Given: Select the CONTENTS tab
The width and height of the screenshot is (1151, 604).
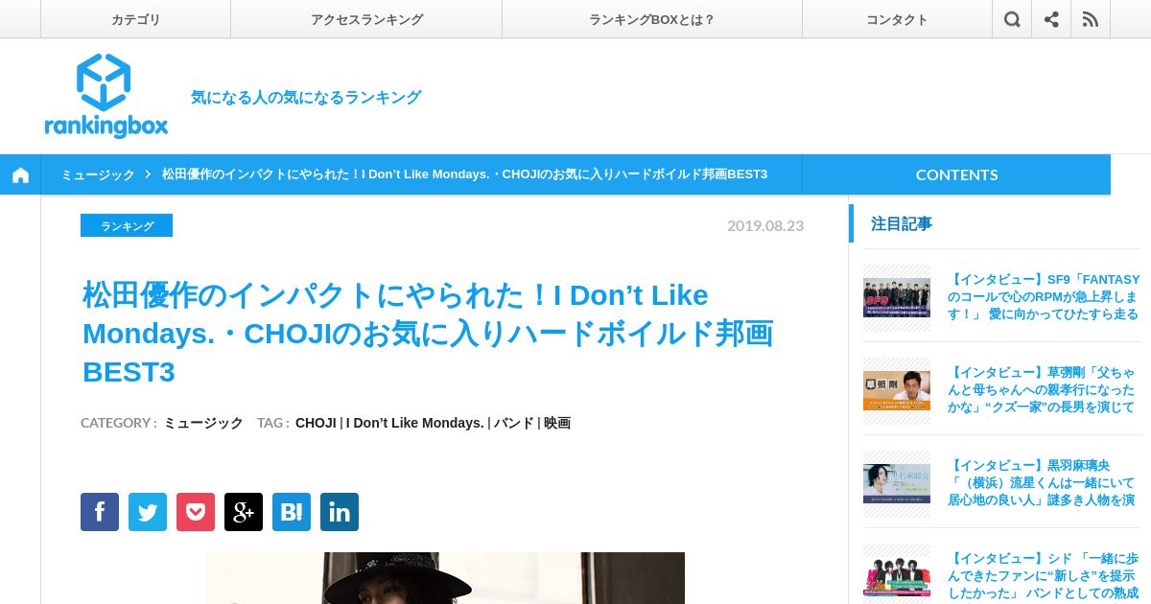Looking at the screenshot, I should click(956, 174).
